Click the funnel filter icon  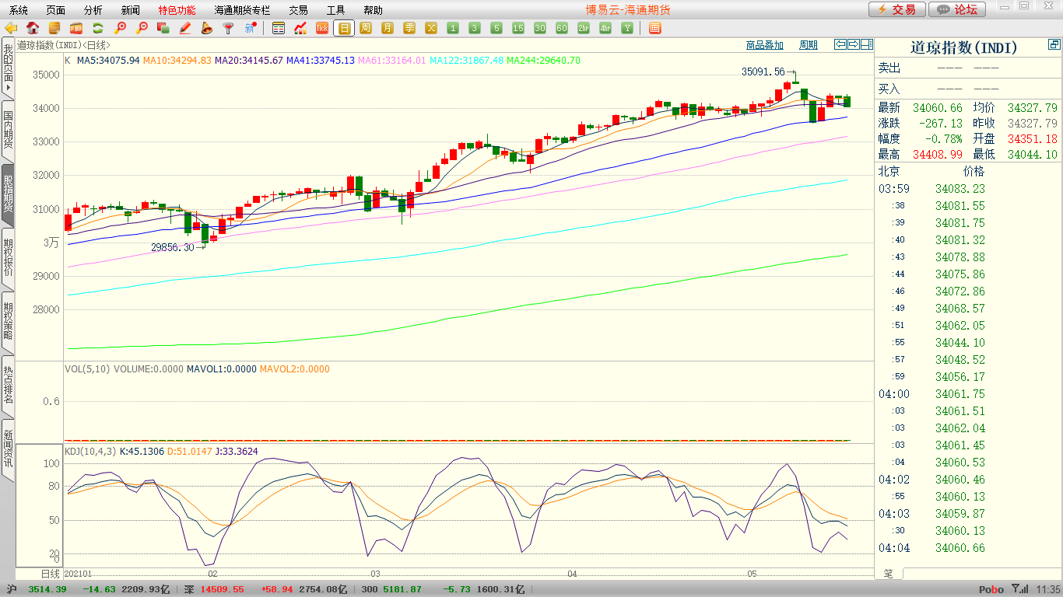(x=228, y=29)
